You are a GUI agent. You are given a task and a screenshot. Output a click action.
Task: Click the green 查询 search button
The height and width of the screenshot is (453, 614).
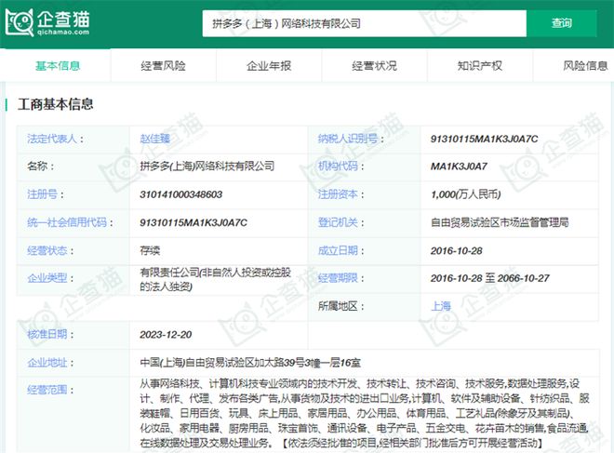[562, 23]
